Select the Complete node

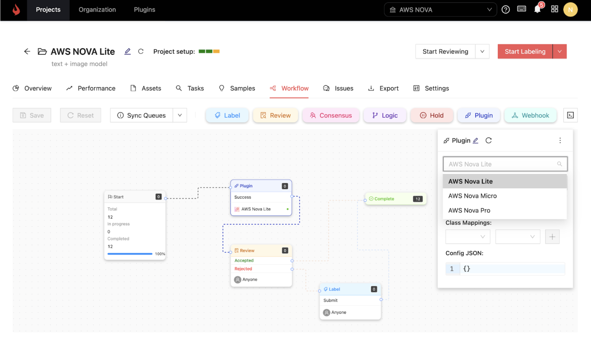coord(396,199)
